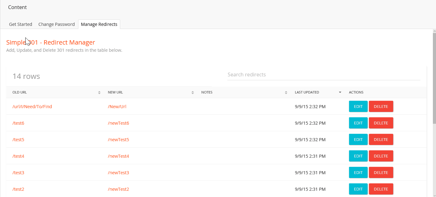Visit the /test3 old URL link
Screen dimensions: 436x197
(18, 173)
